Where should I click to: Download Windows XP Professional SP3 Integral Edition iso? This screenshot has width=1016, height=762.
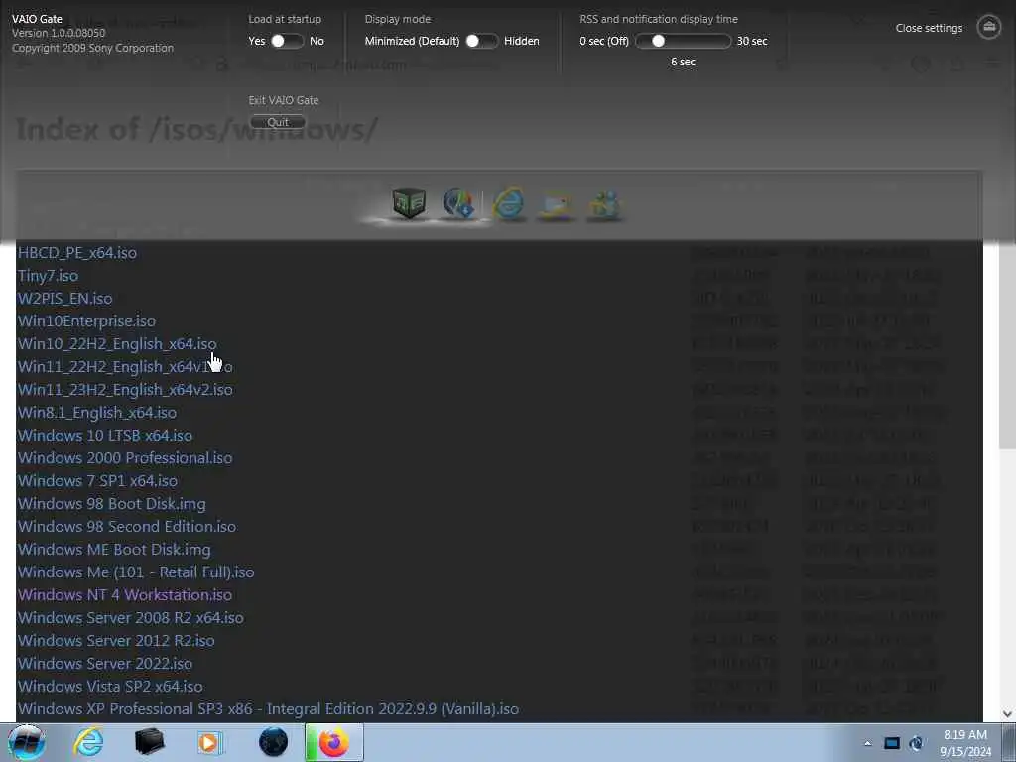tap(268, 708)
